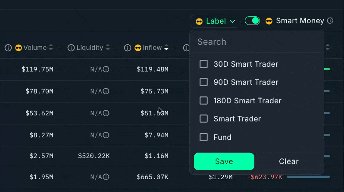This screenshot has width=344, height=192.
Task: Click N/A info icon in $8.27M row
Action: 106,135
